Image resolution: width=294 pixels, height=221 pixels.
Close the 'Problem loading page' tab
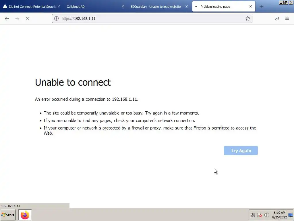[x=250, y=6]
